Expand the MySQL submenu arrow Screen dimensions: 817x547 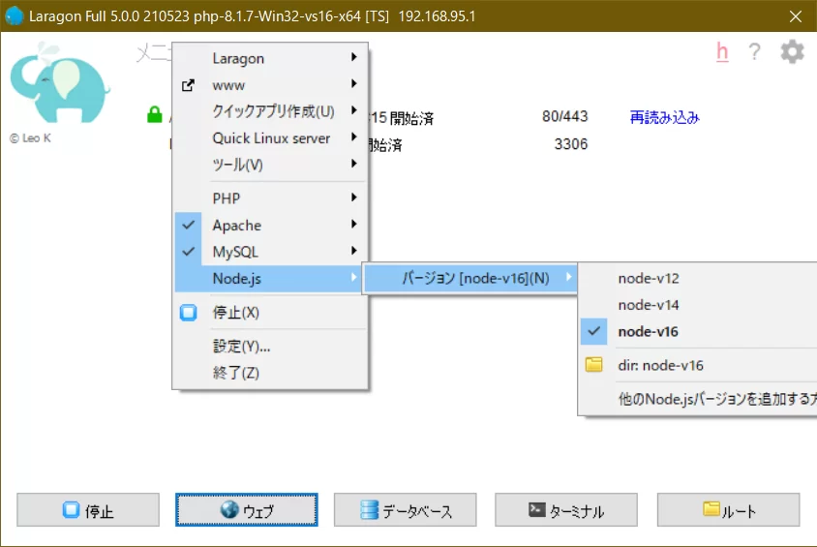(354, 251)
